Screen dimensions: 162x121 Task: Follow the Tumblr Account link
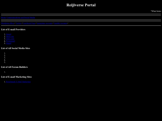coord(60,23)
